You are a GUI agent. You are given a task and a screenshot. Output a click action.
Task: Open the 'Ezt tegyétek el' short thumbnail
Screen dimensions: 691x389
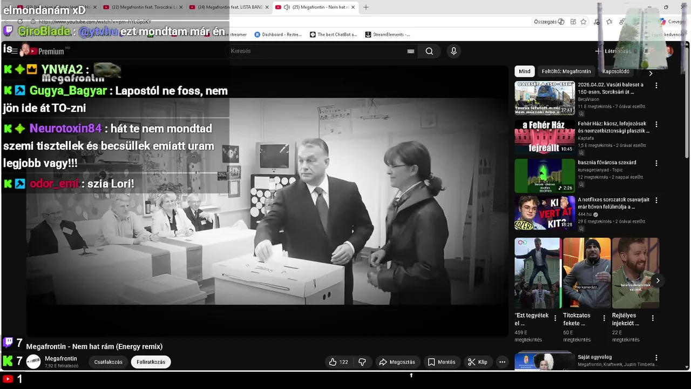(538, 273)
